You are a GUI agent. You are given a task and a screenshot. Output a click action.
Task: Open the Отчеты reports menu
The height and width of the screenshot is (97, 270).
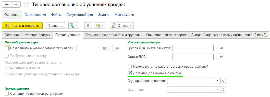(121, 26)
